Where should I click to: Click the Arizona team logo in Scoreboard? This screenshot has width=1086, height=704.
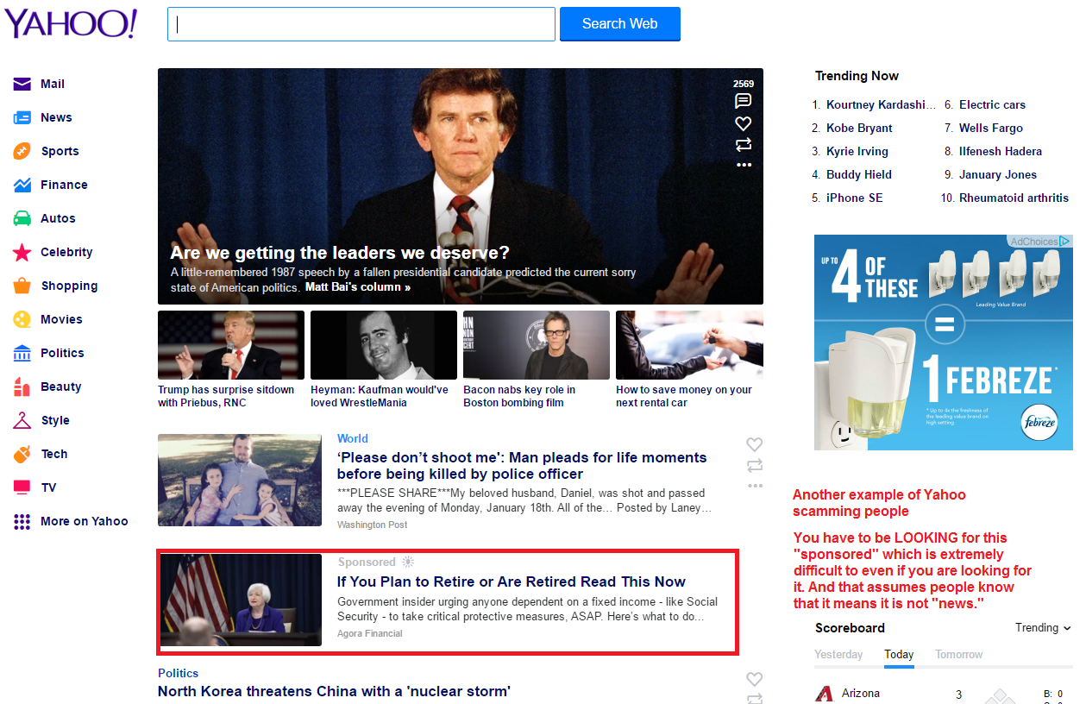[x=825, y=694]
